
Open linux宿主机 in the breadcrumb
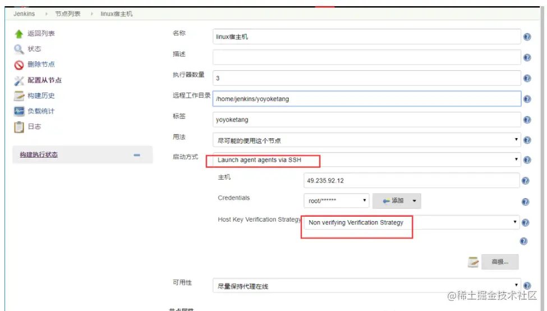(117, 14)
